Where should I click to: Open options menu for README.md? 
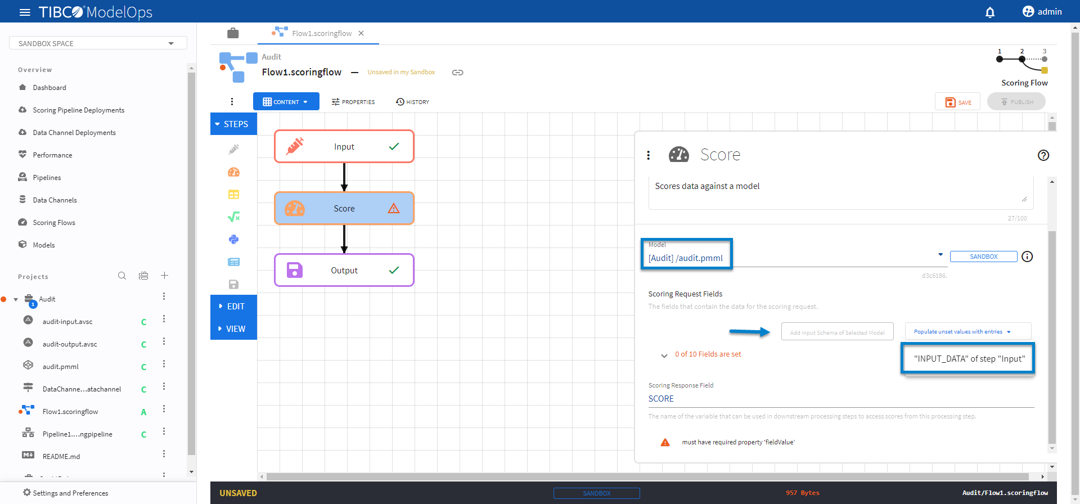[x=164, y=454]
